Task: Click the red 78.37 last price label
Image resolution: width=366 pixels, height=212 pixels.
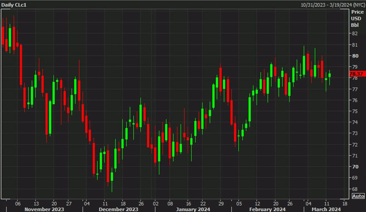Action: coord(357,74)
